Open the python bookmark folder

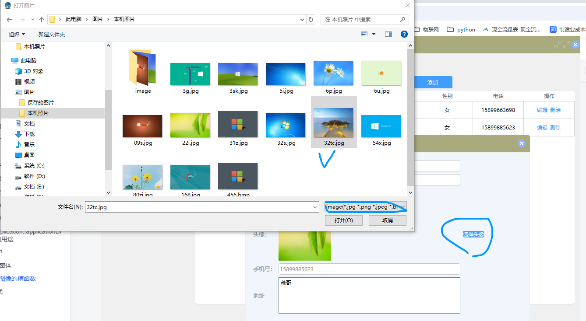(461, 29)
